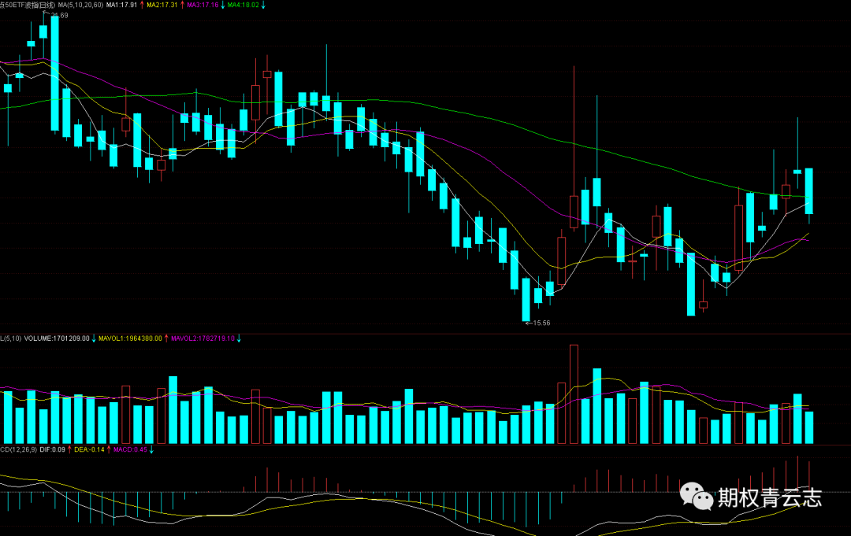Click the red up arrow after DIF:0.09
Viewport: 851px width, 536px height.
coord(69,450)
